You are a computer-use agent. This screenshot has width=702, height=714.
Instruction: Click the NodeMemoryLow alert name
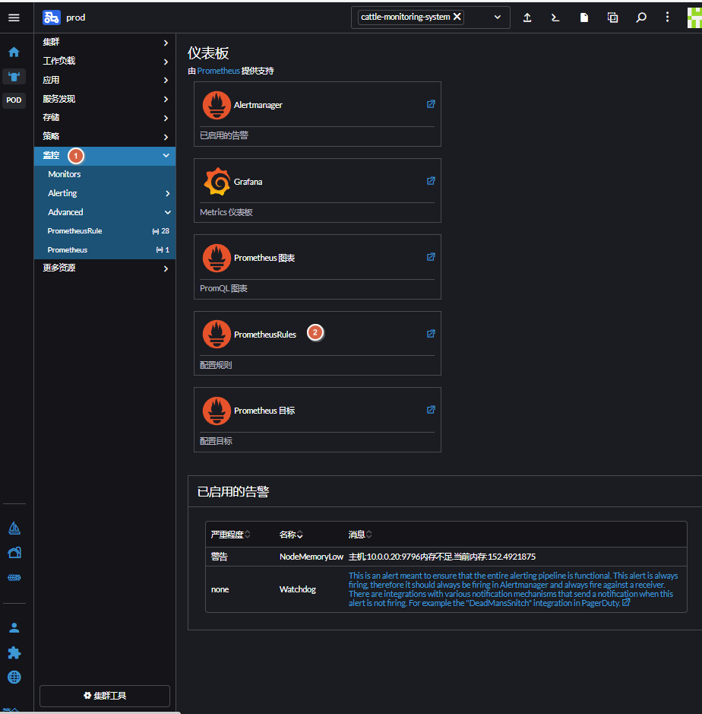pos(311,557)
